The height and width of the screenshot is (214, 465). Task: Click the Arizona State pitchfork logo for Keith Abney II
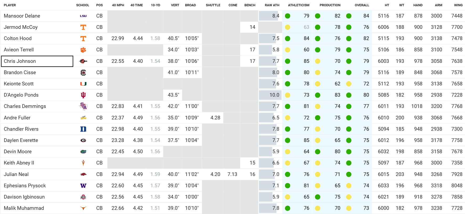coord(83,163)
